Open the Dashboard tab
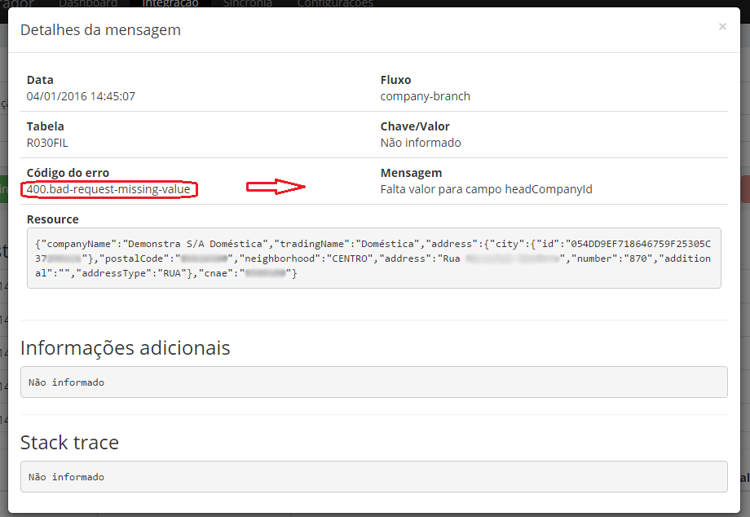 coord(88,3)
